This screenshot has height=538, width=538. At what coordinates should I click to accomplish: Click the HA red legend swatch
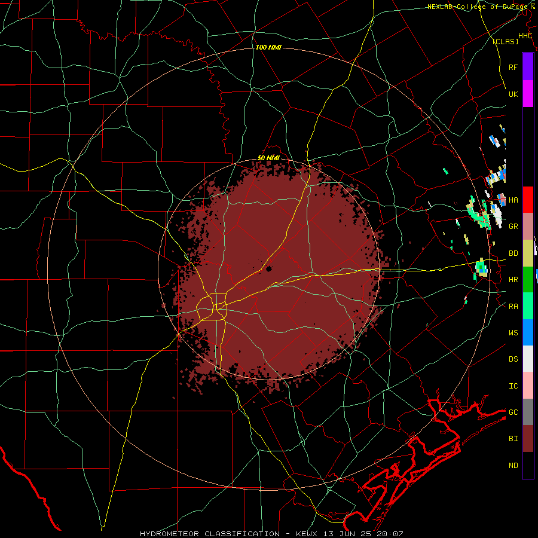528,200
